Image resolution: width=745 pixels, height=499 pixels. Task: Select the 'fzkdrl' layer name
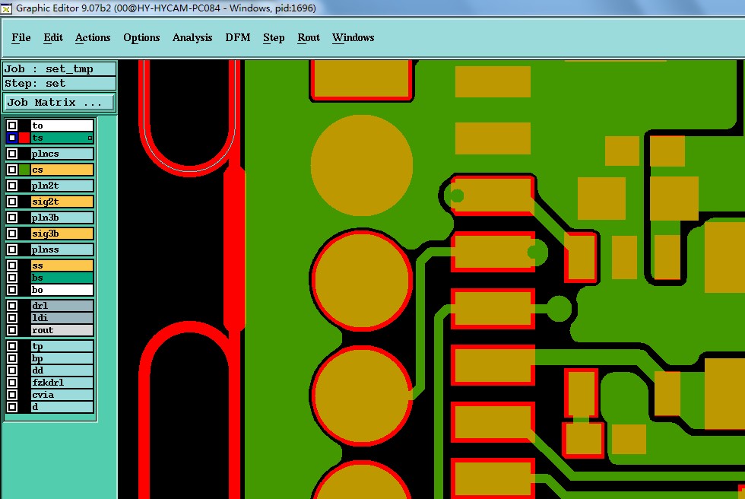pos(62,383)
